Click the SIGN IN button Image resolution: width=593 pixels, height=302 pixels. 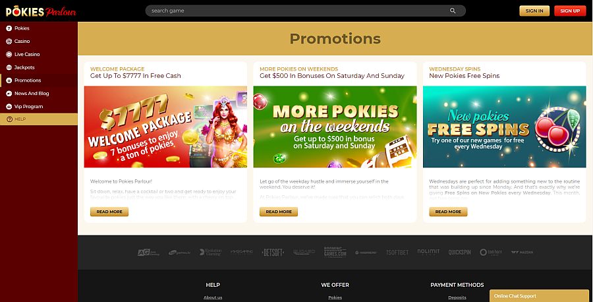534,11
